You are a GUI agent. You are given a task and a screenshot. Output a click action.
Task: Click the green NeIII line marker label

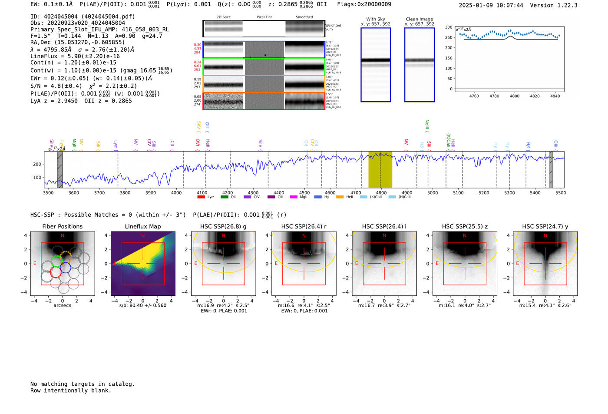[x=427, y=126]
